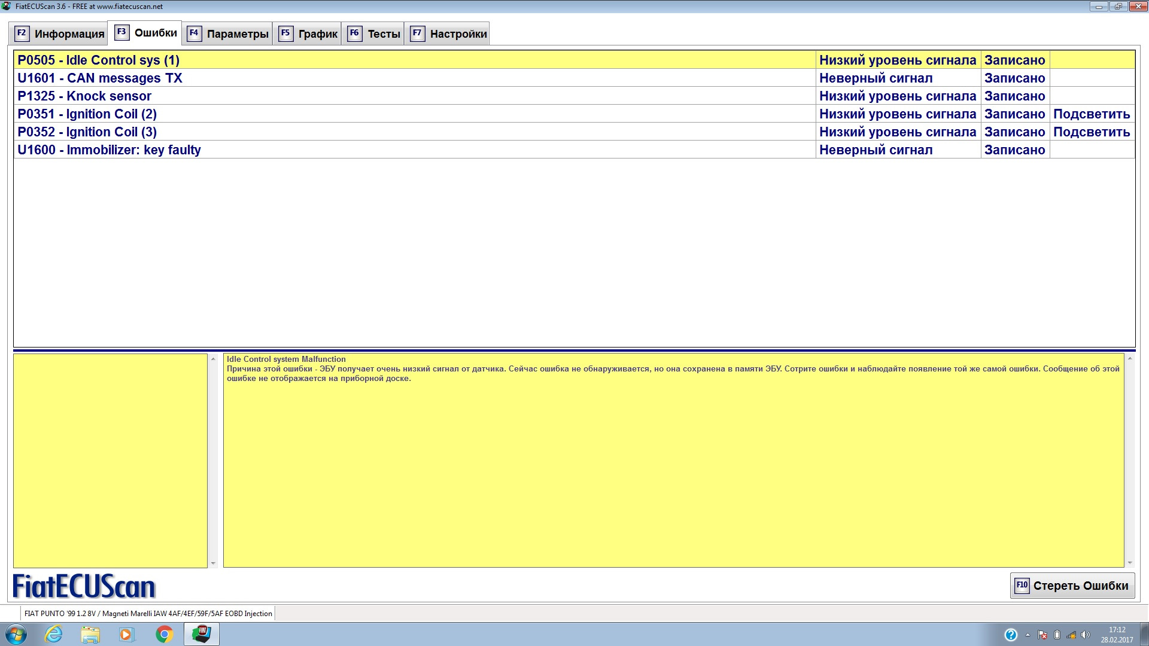The image size is (1149, 646).
Task: Click the F10 Стереть Ошибки button
Action: tap(1072, 586)
